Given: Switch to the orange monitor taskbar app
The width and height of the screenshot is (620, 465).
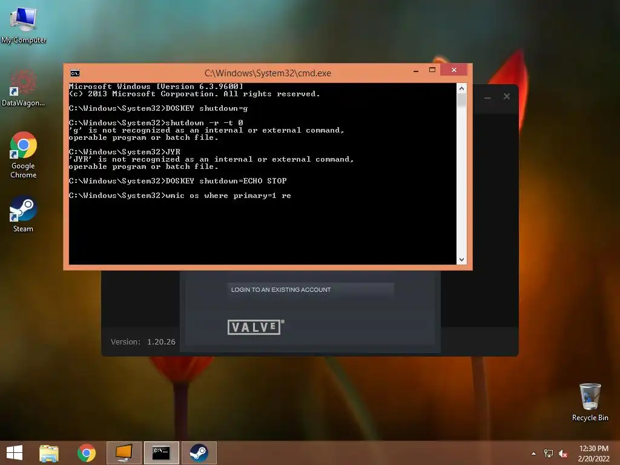Looking at the screenshot, I should (124, 453).
